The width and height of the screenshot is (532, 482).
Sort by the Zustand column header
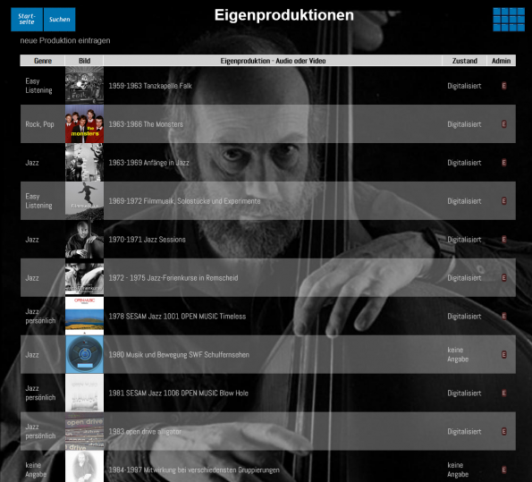pos(464,61)
